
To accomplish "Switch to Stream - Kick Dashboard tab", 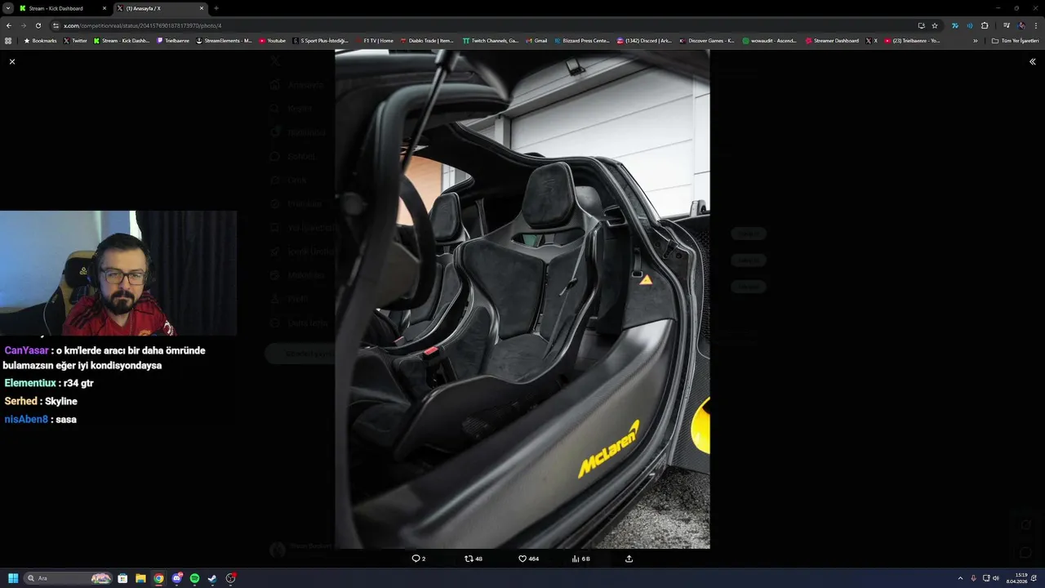I will [x=64, y=8].
